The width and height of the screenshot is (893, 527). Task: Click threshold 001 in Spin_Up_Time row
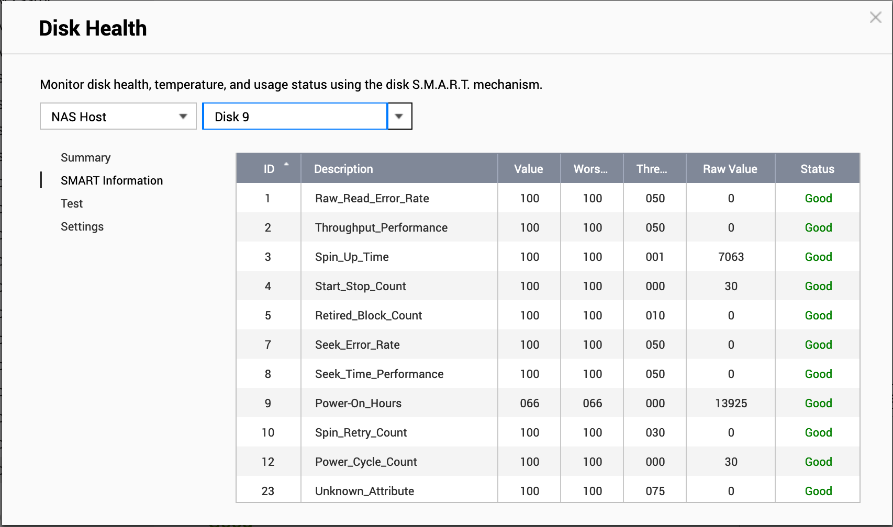pyautogui.click(x=655, y=257)
